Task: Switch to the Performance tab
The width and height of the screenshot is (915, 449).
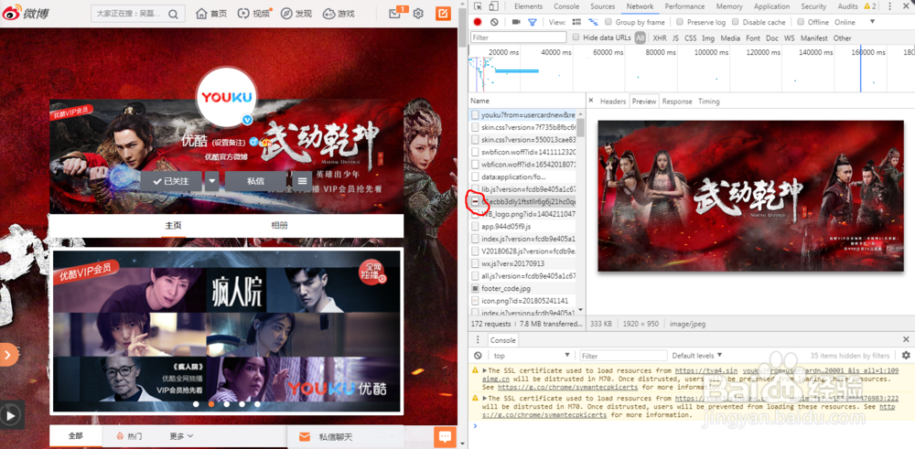Action: [x=684, y=6]
